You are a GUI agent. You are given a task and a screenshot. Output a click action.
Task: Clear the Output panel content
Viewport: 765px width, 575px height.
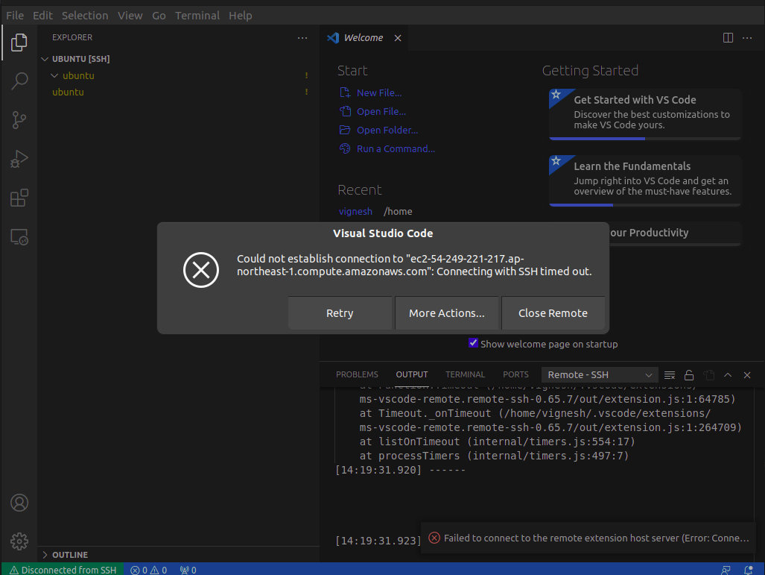(x=669, y=375)
